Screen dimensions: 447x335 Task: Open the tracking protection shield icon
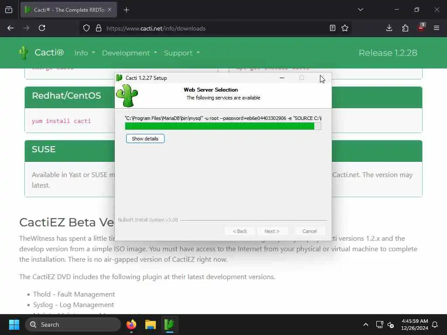click(x=86, y=28)
